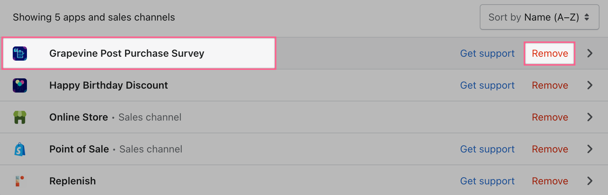The height and width of the screenshot is (195, 608).
Task: Expand the Replenish row chevron
Action: pyautogui.click(x=590, y=181)
